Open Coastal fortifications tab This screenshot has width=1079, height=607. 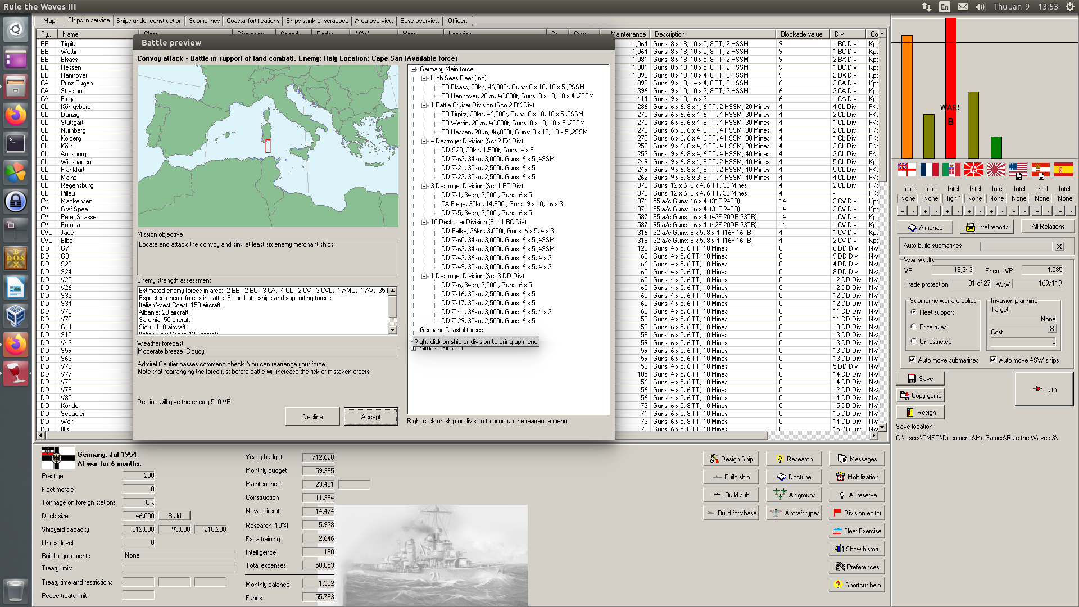253,21
